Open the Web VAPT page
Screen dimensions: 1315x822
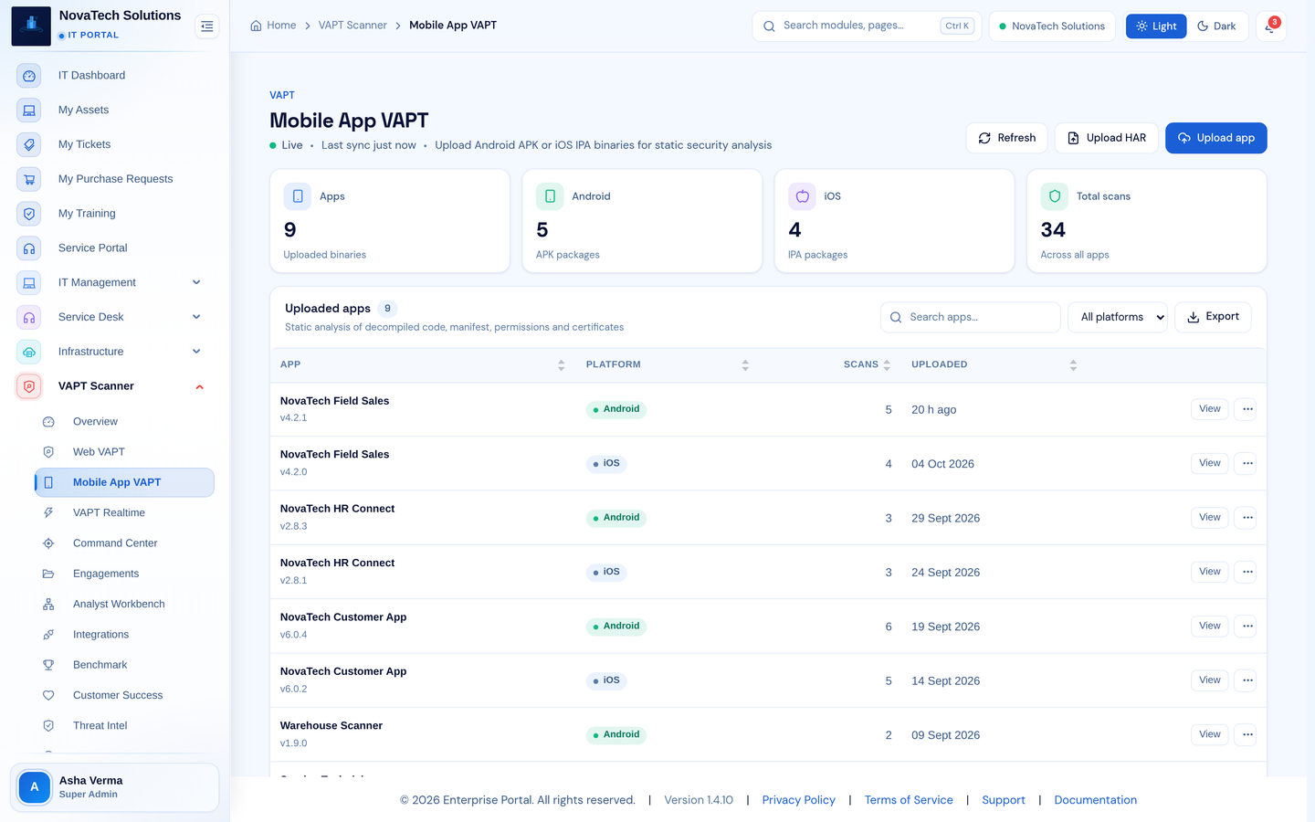pyautogui.click(x=124, y=452)
